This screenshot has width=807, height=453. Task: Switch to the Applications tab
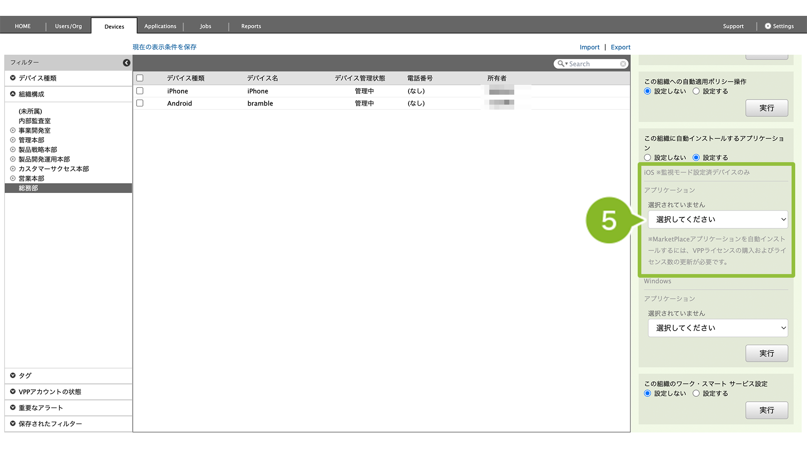(x=160, y=26)
